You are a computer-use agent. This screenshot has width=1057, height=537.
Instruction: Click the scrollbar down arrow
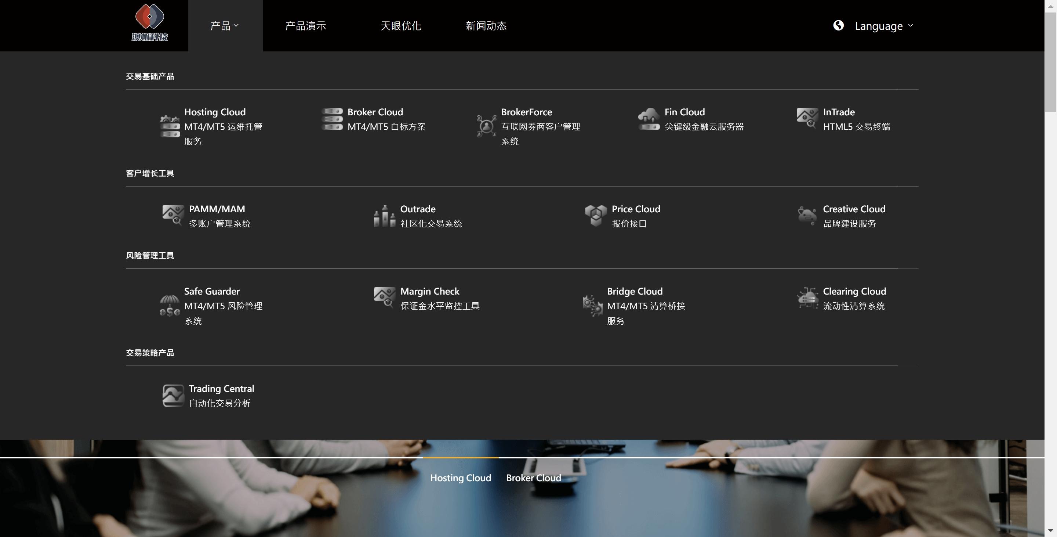(1051, 531)
